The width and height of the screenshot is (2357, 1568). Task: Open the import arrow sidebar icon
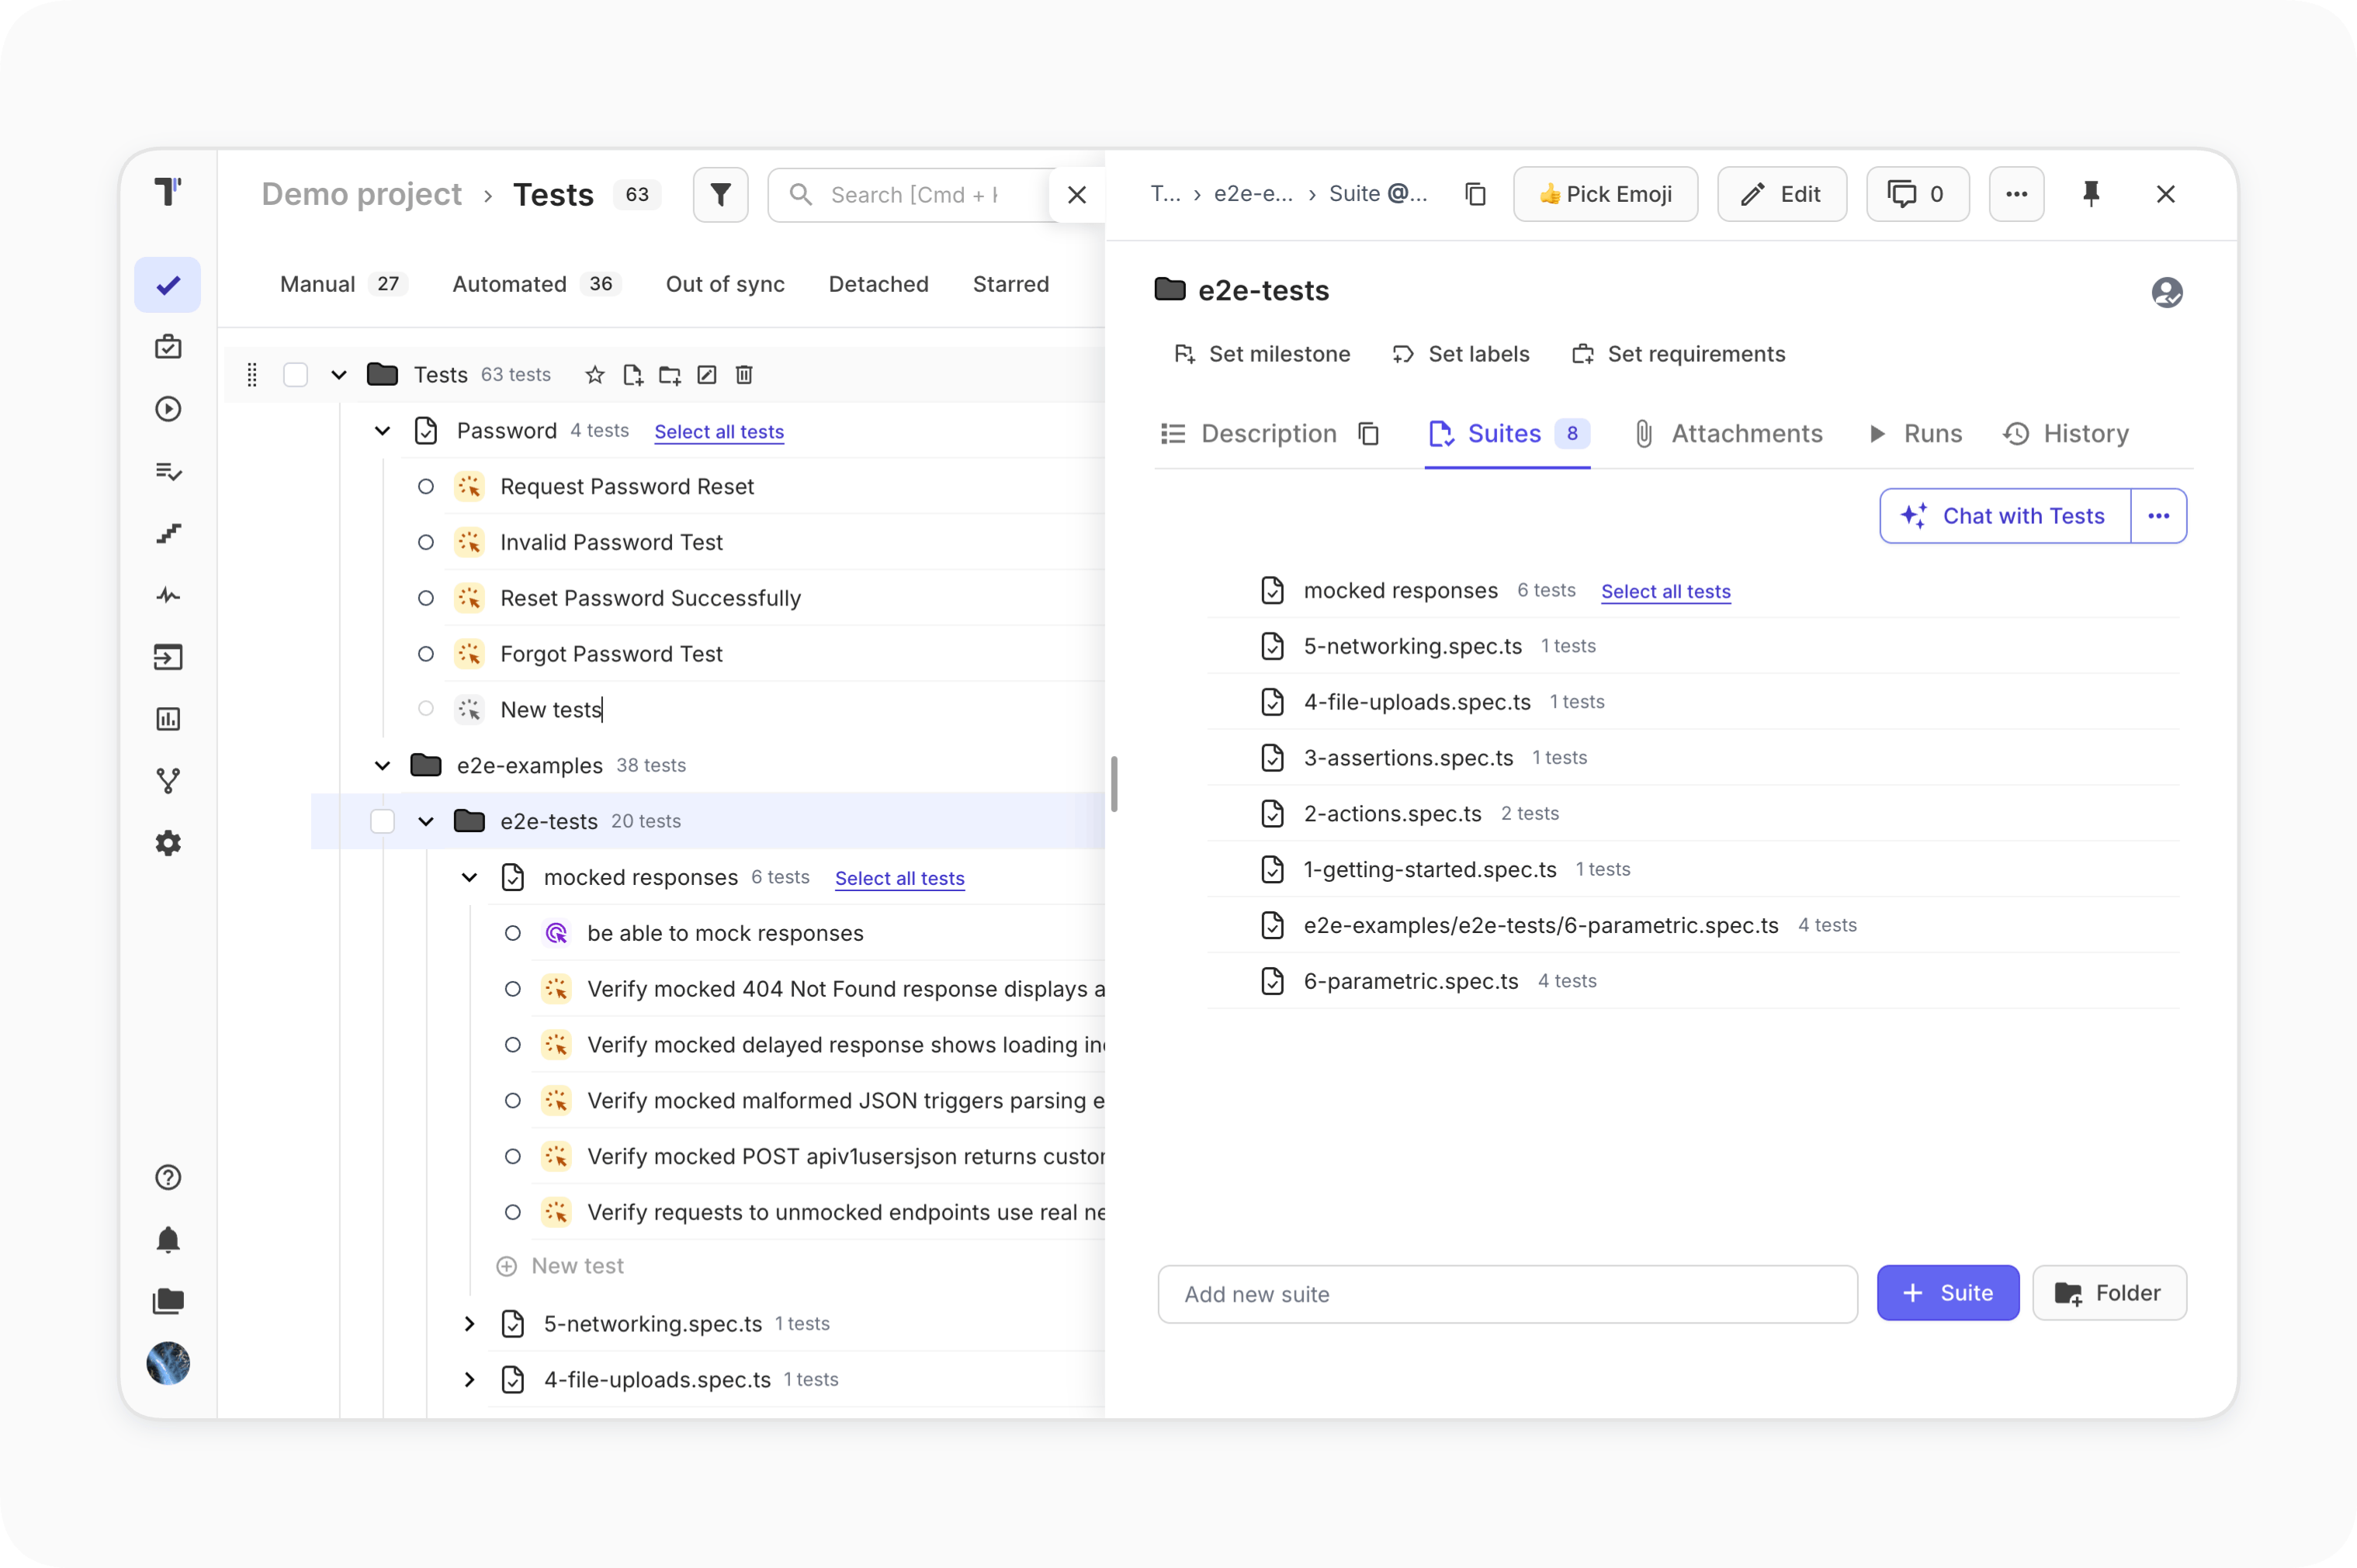pos(168,657)
